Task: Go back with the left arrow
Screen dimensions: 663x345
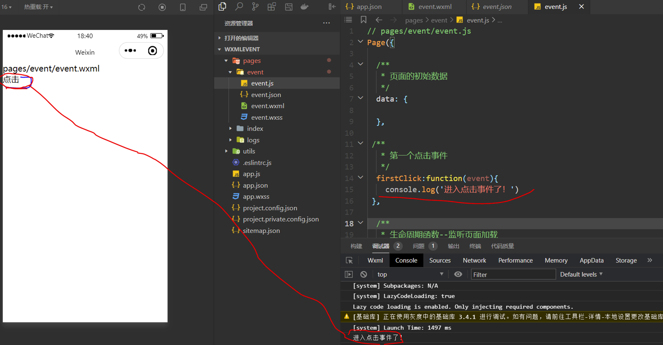Action: [x=379, y=20]
